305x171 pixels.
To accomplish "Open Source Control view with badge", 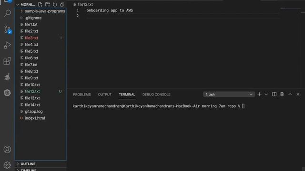I will pos(8,29).
